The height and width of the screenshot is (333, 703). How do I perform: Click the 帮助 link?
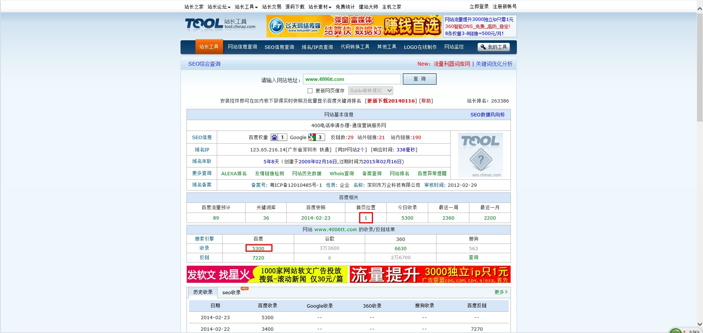[x=426, y=101]
